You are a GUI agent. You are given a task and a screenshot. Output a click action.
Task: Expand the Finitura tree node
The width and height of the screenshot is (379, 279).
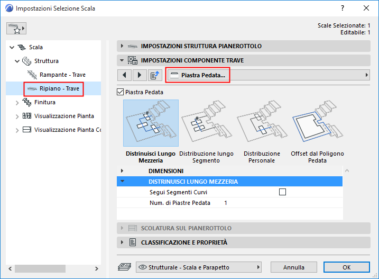(17, 103)
